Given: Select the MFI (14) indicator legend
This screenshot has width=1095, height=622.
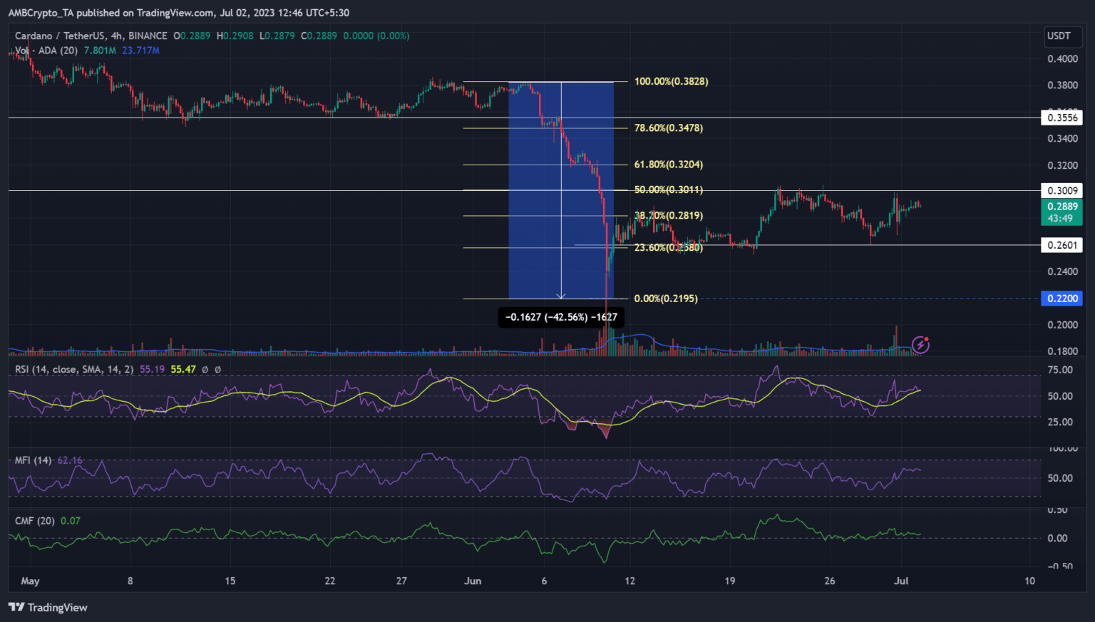Looking at the screenshot, I should (34, 460).
